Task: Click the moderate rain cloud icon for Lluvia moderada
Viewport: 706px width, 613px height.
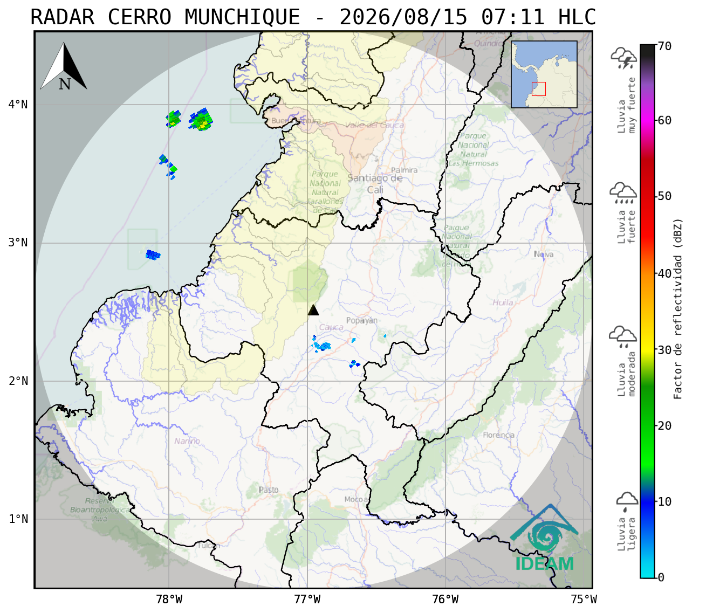Action: pos(623,337)
